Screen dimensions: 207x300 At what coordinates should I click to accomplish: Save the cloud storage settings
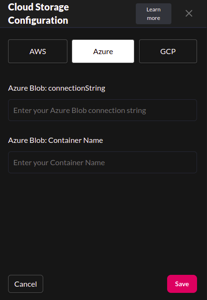click(182, 284)
